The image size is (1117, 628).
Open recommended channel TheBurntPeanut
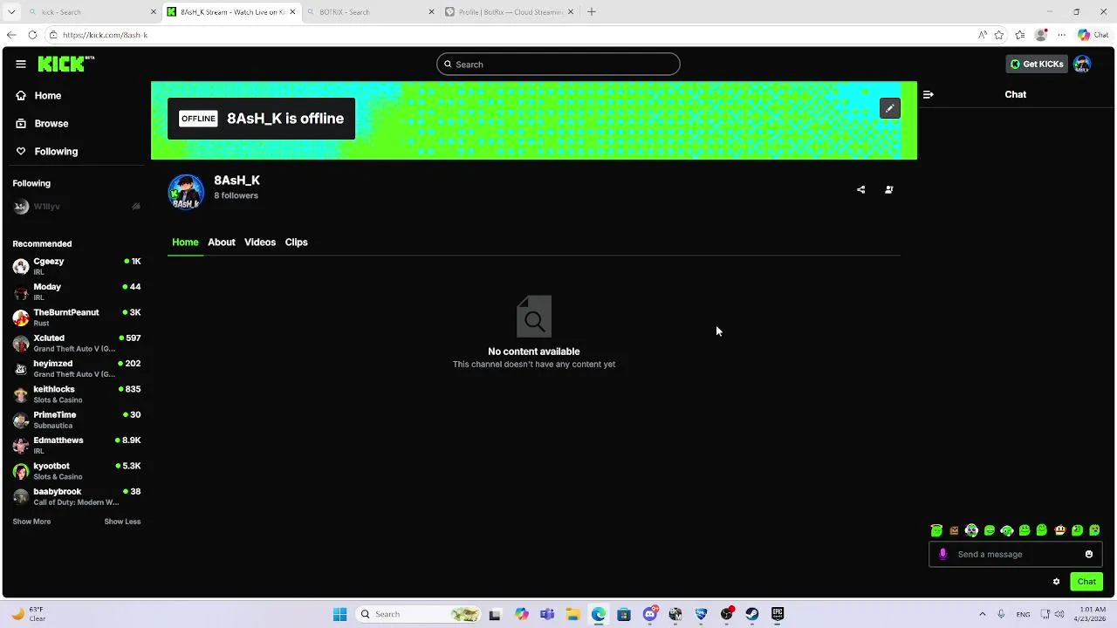coord(77,317)
